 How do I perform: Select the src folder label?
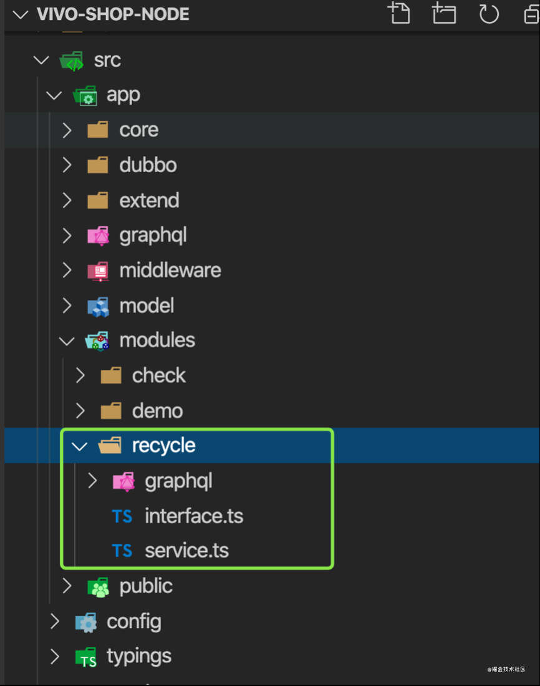click(107, 60)
